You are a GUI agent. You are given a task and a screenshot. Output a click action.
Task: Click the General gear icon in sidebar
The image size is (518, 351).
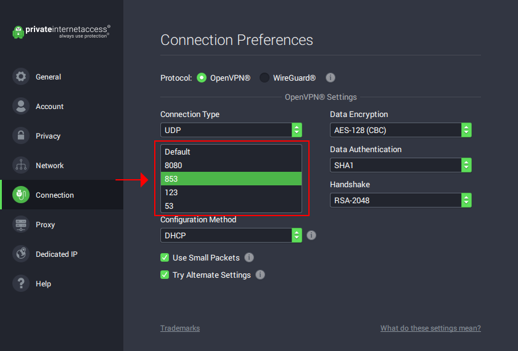(x=21, y=77)
